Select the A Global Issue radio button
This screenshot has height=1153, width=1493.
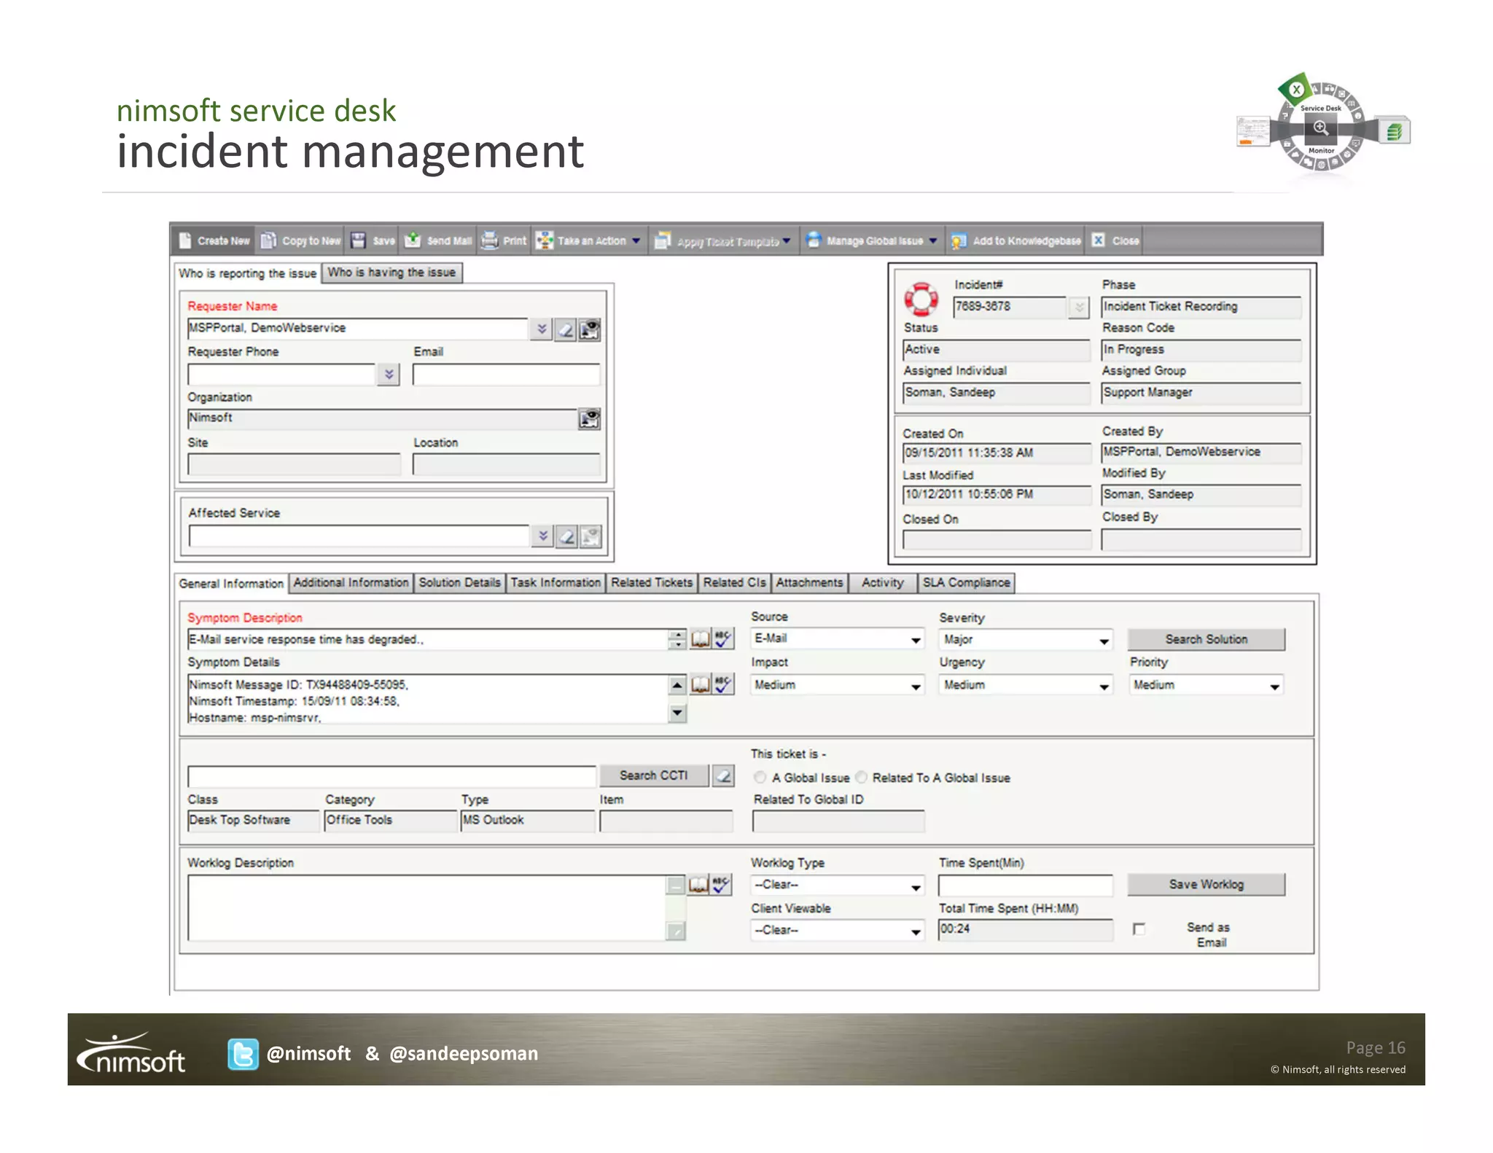[760, 778]
